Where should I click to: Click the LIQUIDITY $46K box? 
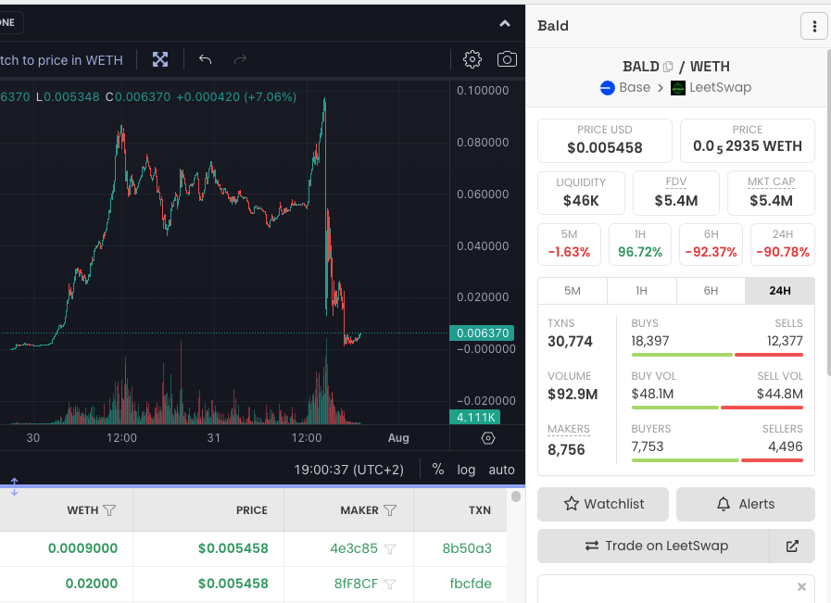pyautogui.click(x=581, y=193)
